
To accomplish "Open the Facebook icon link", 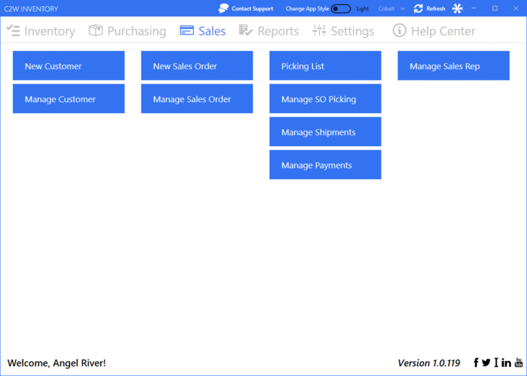I will (x=476, y=362).
